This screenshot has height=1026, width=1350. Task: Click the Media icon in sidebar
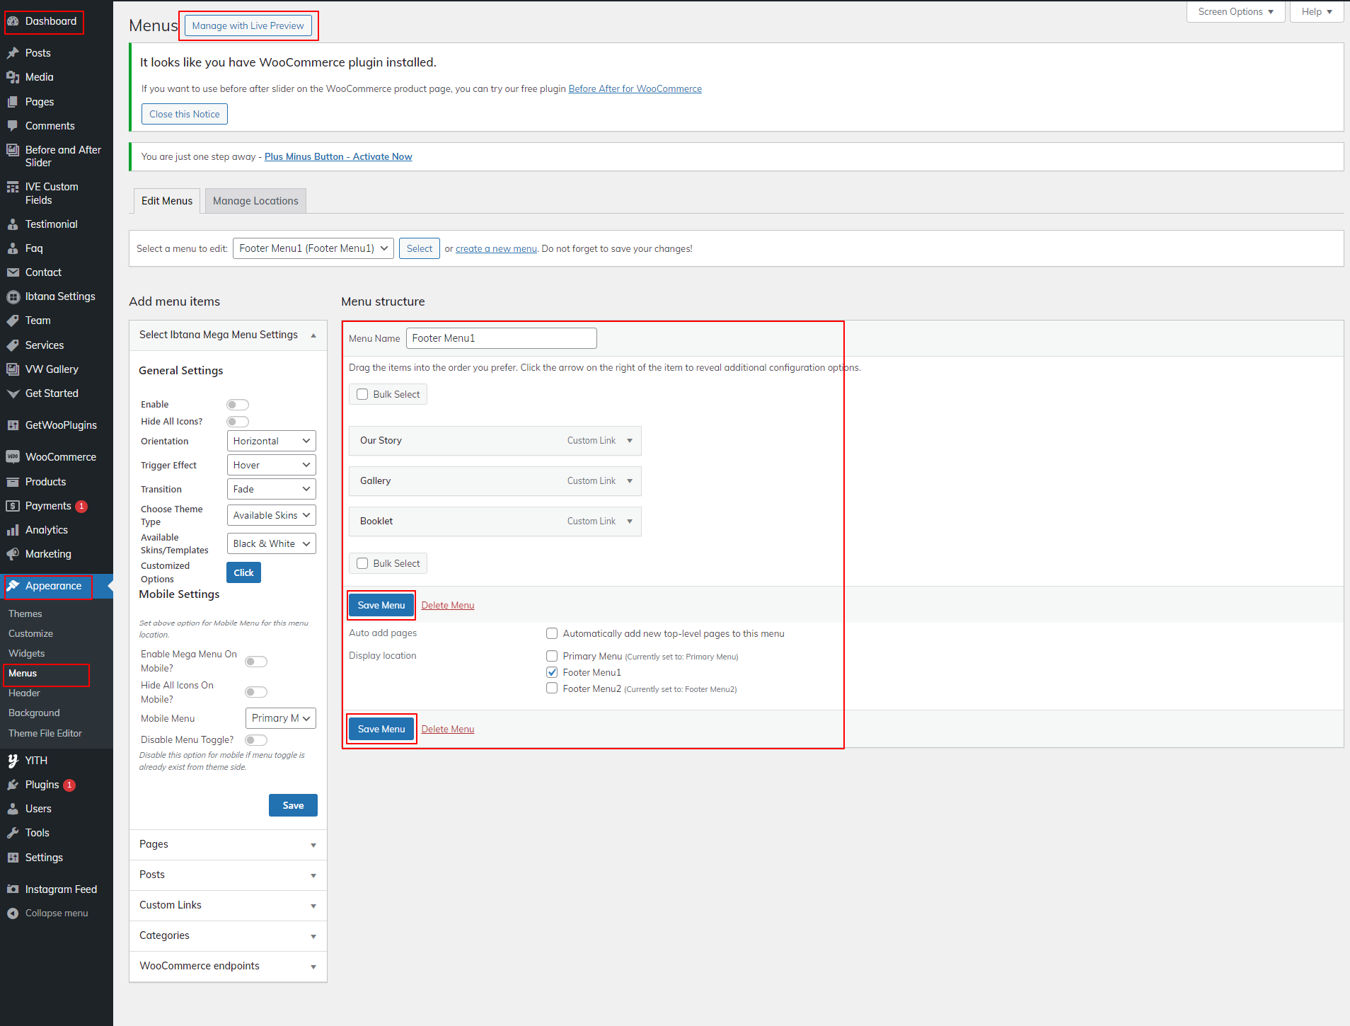[x=13, y=77]
